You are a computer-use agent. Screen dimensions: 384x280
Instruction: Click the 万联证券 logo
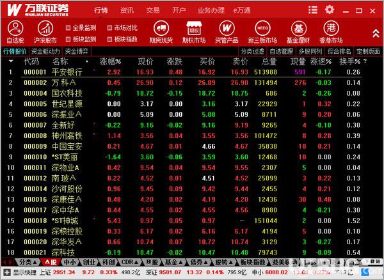(x=38, y=10)
